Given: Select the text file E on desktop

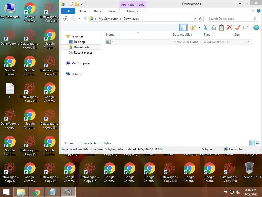Looking at the screenshot, I should pyautogui.click(x=10, y=91).
